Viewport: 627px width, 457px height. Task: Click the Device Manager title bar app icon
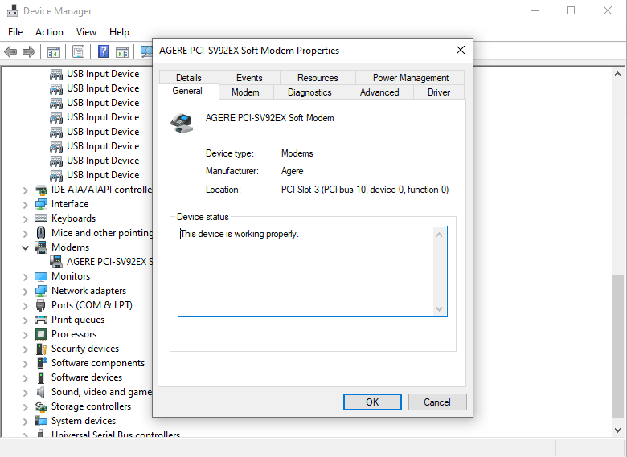tap(12, 10)
